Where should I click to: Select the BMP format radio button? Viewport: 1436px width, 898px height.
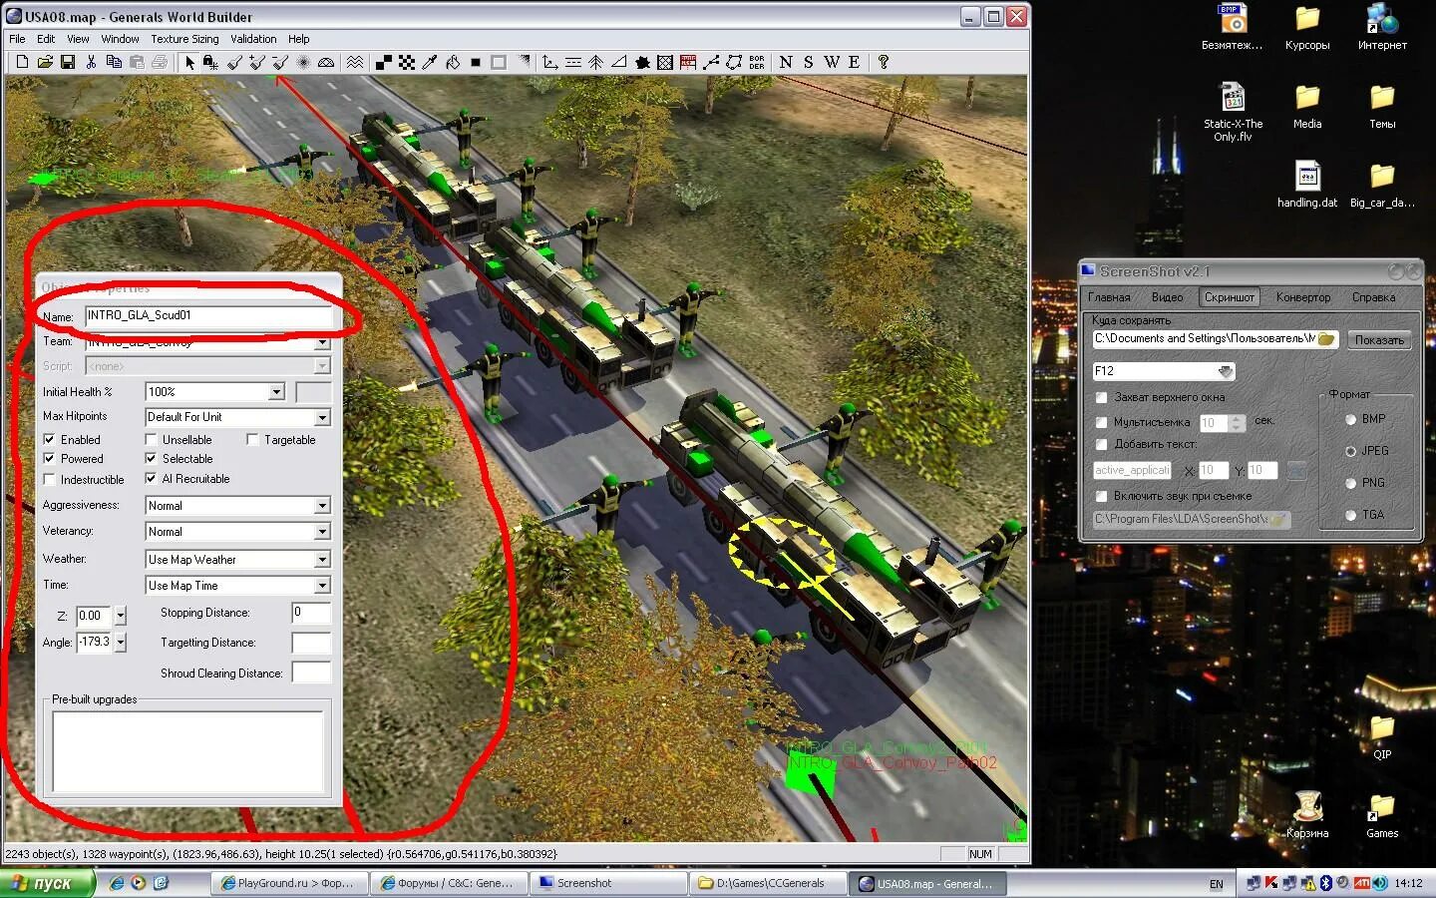1351,419
